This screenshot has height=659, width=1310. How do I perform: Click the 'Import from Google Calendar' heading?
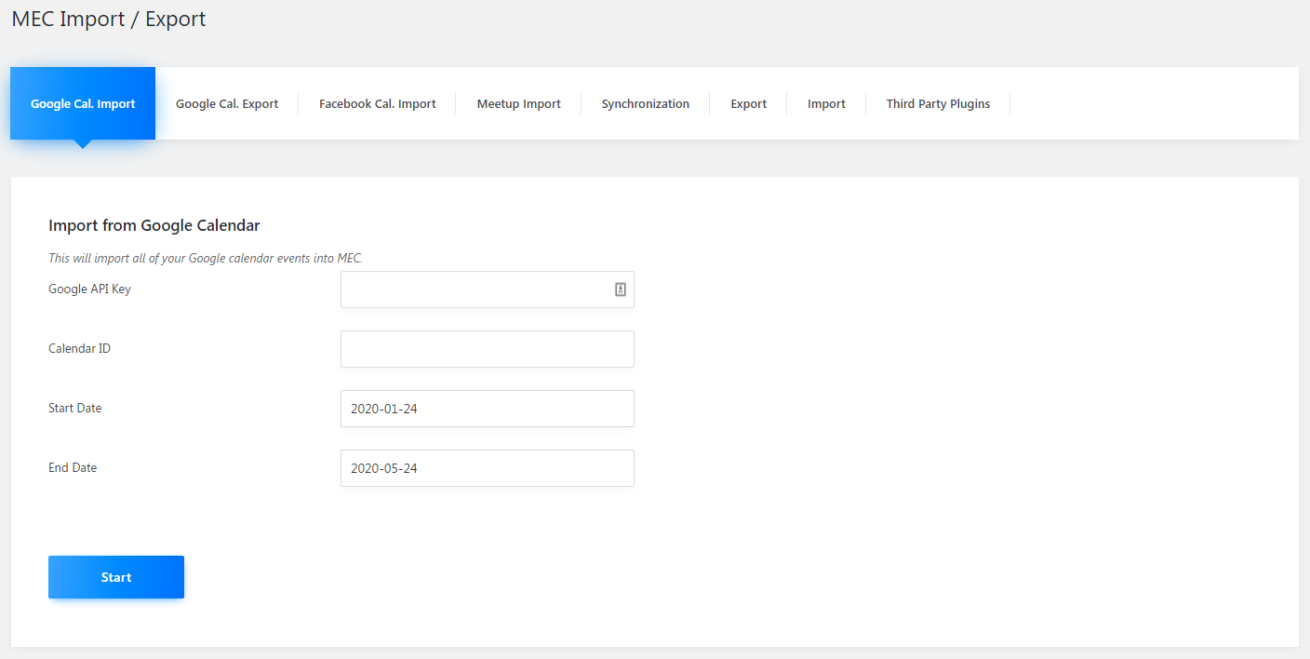pos(154,225)
